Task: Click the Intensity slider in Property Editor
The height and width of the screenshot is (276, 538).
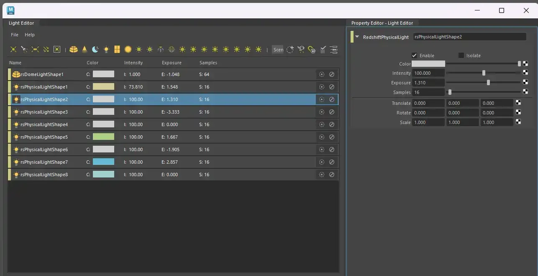Action: [x=484, y=73]
